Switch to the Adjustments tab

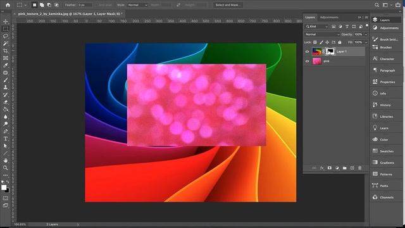(329, 17)
